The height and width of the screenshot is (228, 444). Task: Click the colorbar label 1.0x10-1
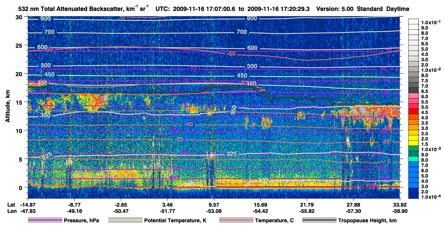coord(430,22)
